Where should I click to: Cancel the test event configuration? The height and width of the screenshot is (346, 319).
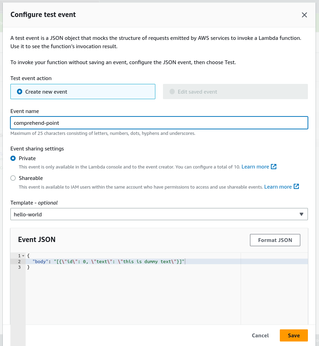260,335
